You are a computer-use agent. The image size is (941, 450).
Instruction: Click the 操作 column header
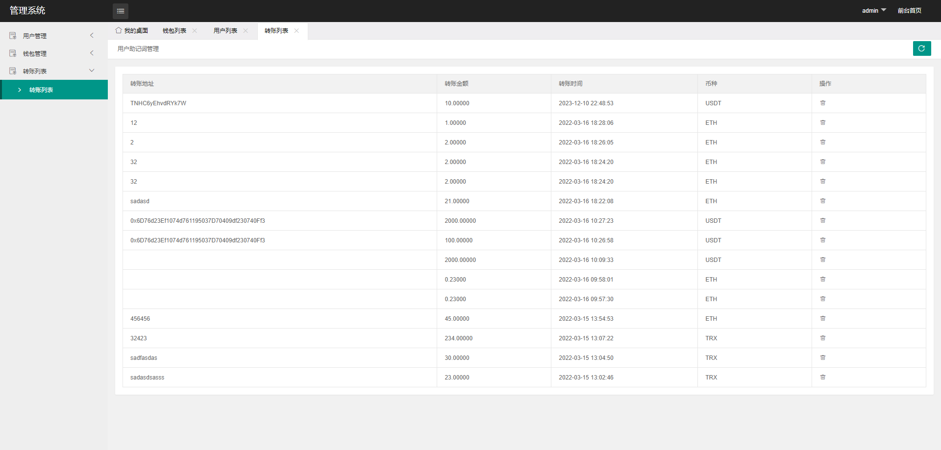(x=825, y=84)
